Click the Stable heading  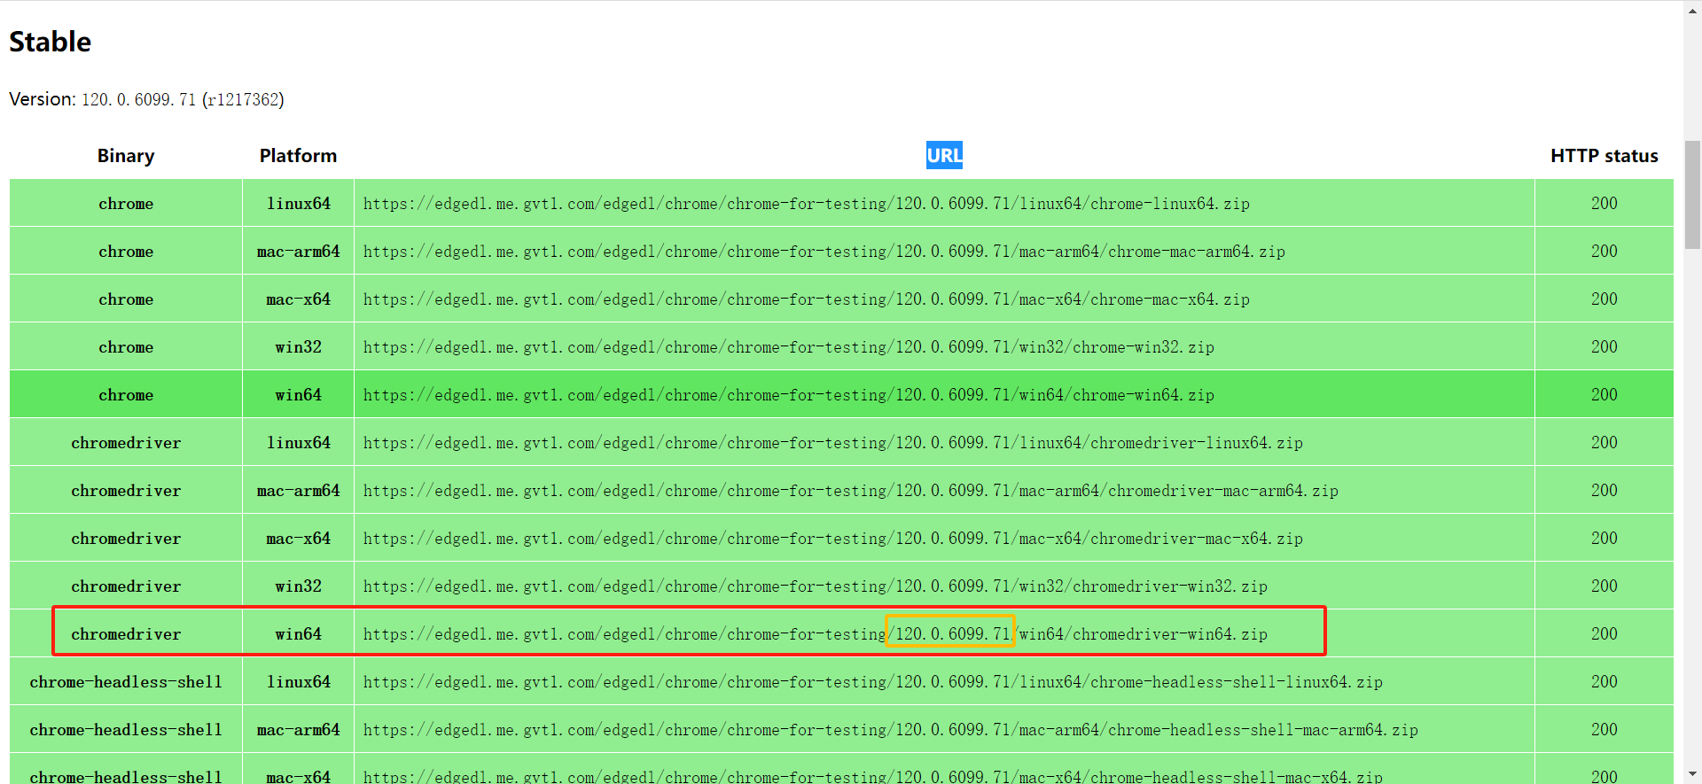(x=50, y=42)
